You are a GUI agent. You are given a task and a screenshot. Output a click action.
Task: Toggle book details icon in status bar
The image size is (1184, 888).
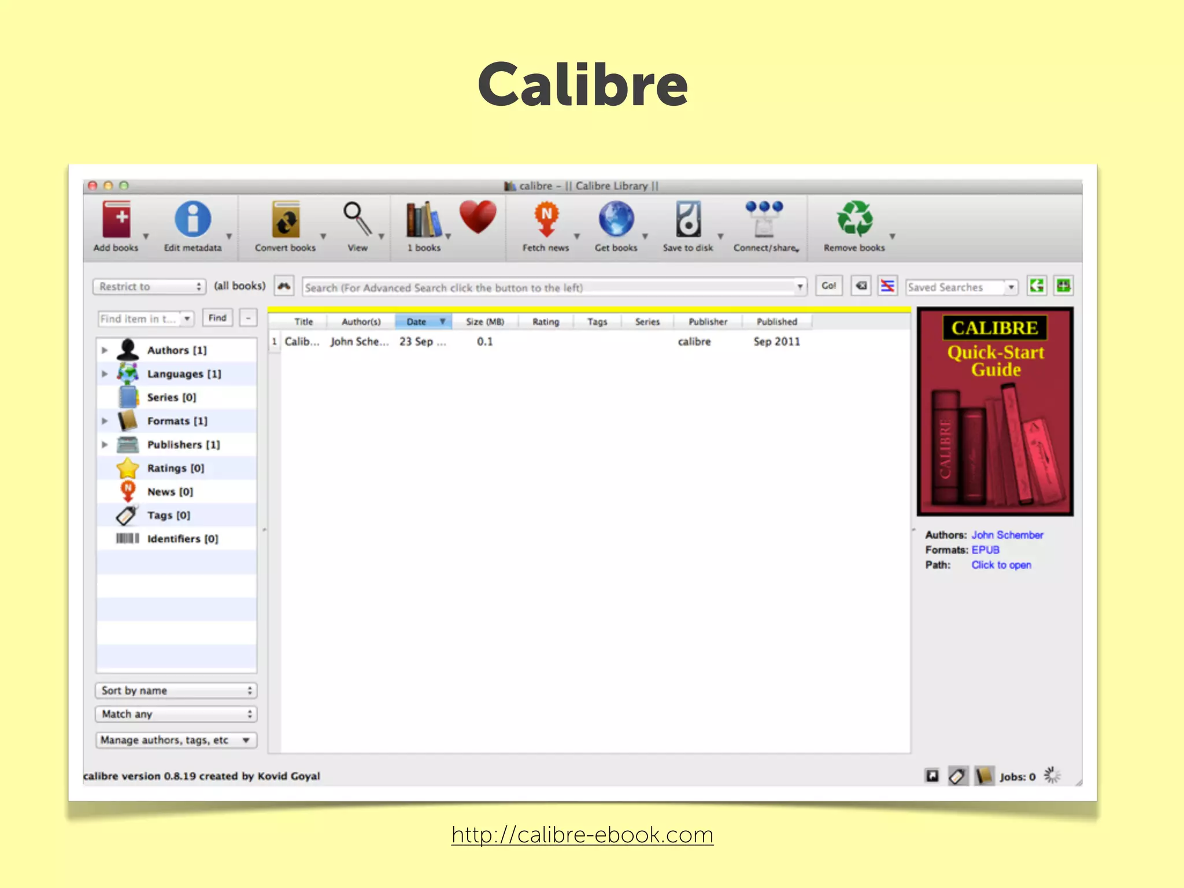point(984,776)
